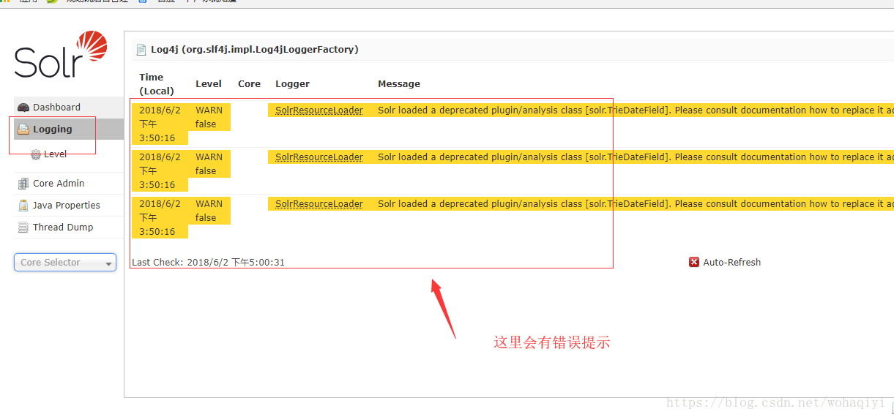
Task: Click the Level column header
Action: [209, 84]
